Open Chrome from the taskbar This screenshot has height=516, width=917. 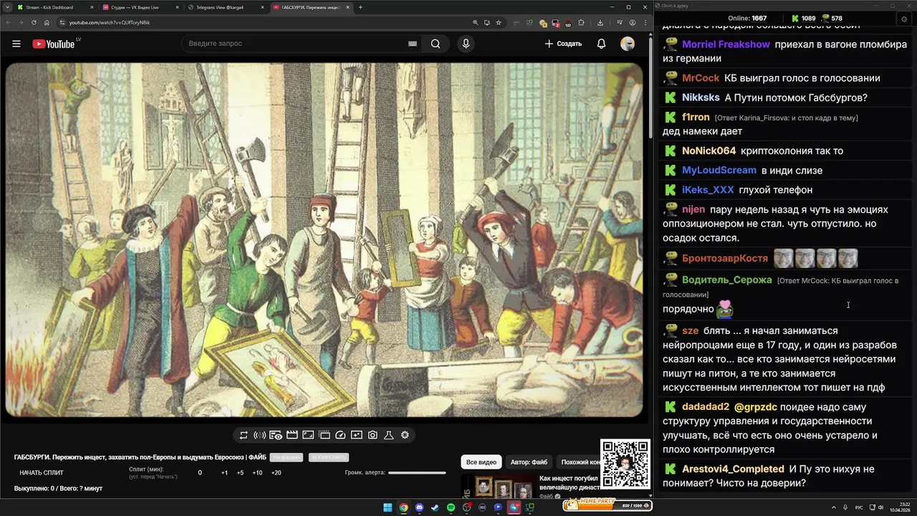tap(403, 507)
